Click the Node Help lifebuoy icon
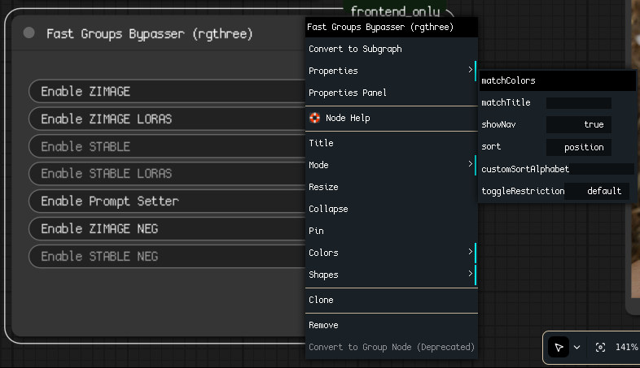The image size is (640, 368). tap(315, 118)
